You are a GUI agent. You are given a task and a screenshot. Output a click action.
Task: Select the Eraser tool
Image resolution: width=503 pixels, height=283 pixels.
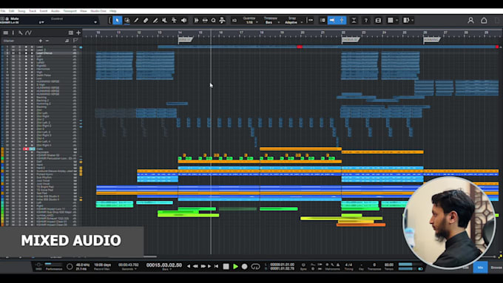point(146,21)
